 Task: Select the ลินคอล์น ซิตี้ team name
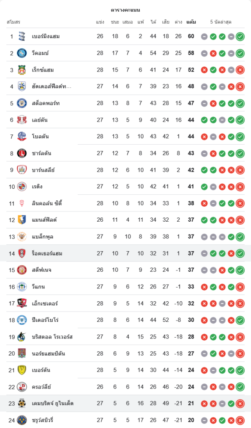point(47,203)
